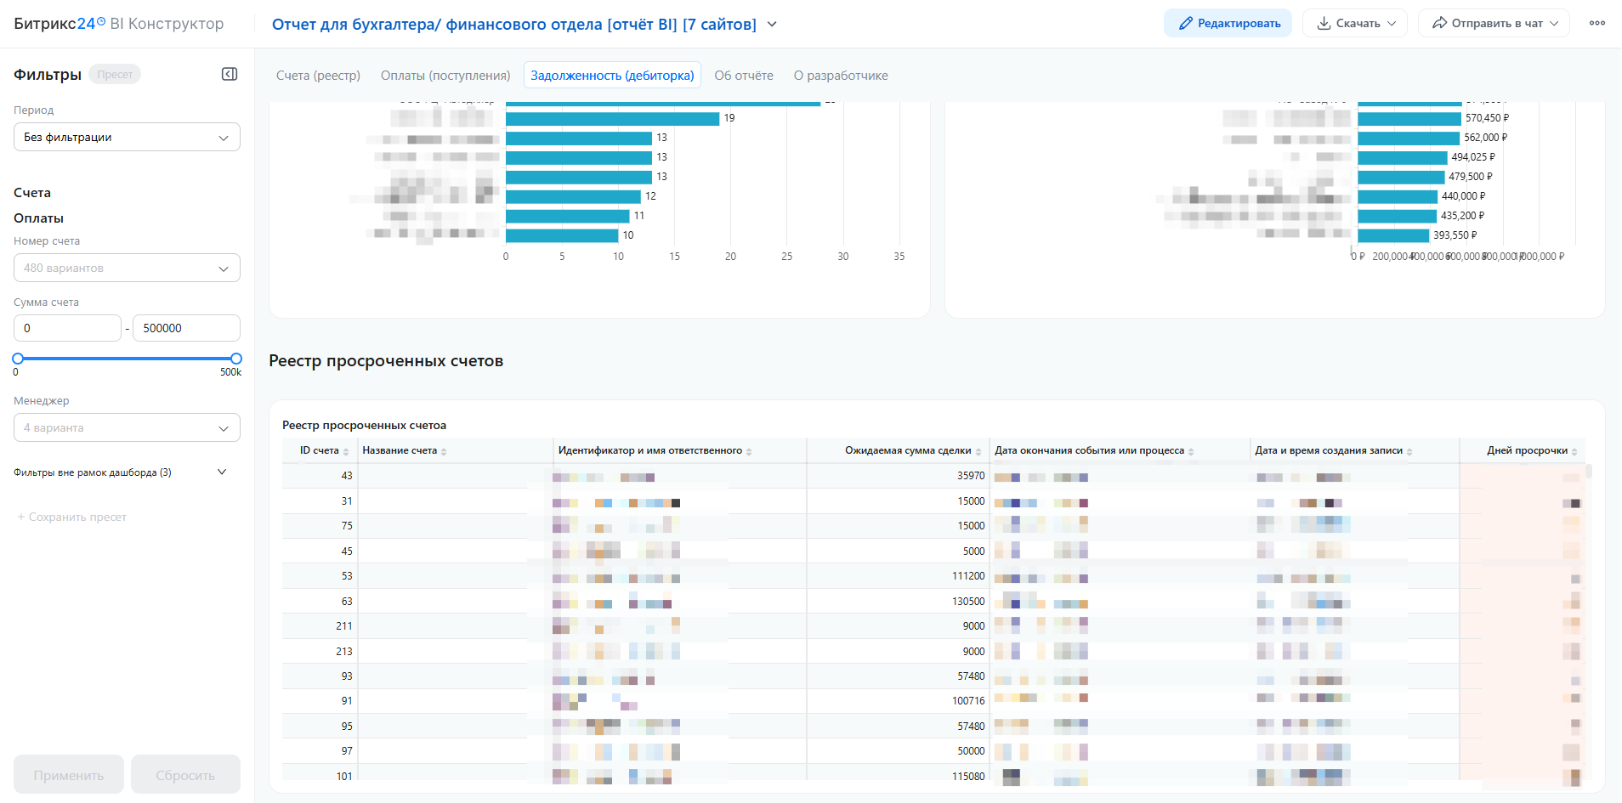The width and height of the screenshot is (1622, 803).
Task: Click bar chart bar with value 19
Action: coord(612,118)
